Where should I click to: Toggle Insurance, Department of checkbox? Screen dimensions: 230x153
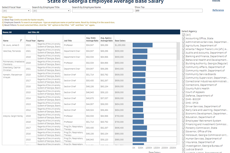(183, 142)
